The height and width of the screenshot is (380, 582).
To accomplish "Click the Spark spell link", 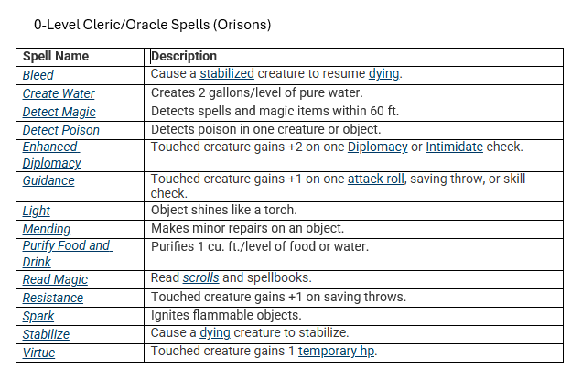I will 38,316.
